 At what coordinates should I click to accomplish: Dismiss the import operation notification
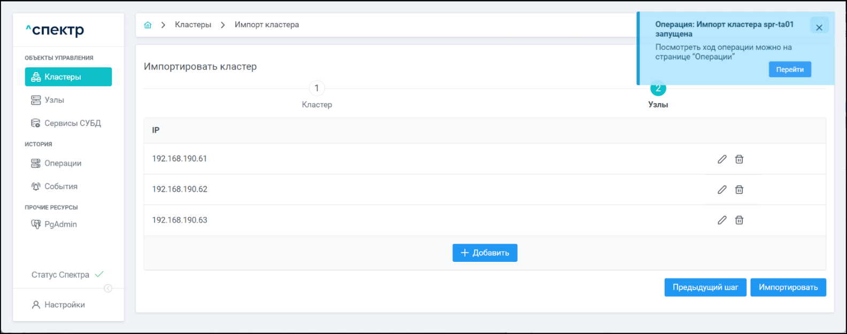click(819, 27)
